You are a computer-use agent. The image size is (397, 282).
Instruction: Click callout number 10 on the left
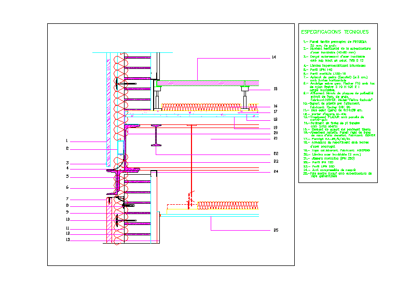click(67, 219)
